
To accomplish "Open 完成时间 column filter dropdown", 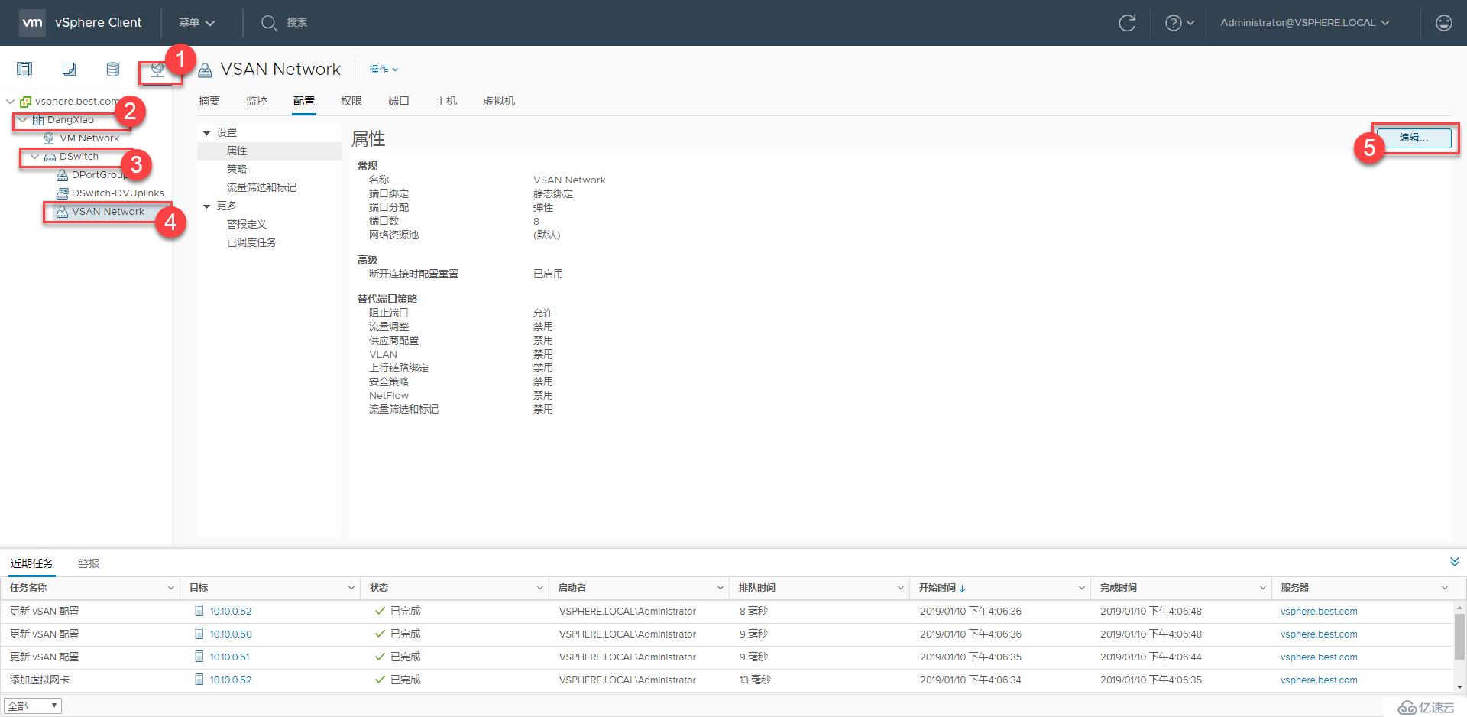I will (x=1262, y=588).
